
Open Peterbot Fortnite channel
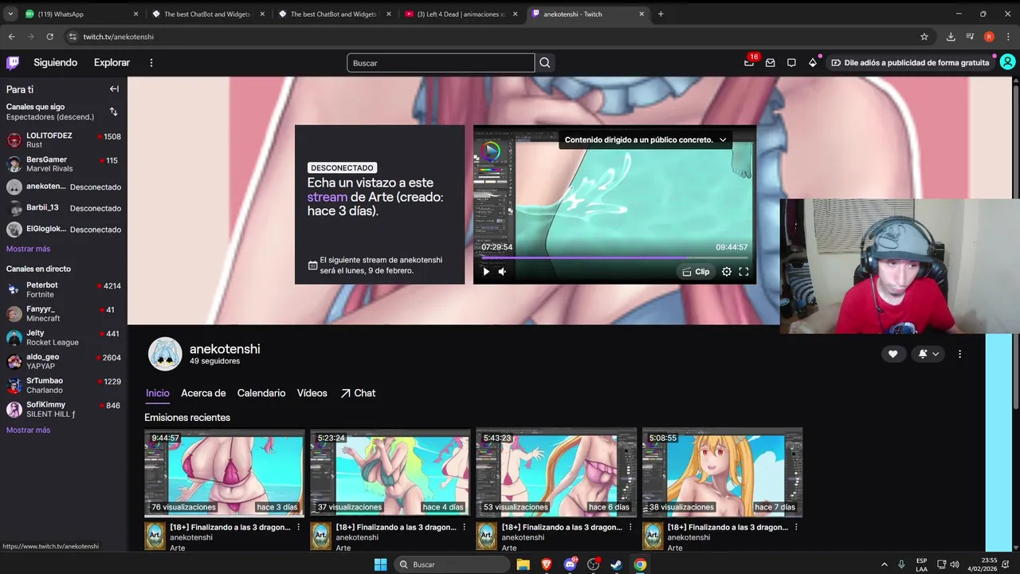(x=64, y=289)
